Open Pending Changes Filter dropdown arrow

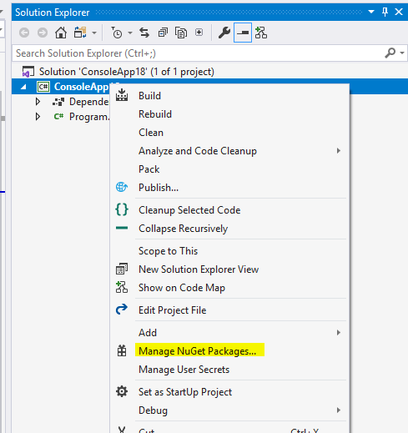130,33
